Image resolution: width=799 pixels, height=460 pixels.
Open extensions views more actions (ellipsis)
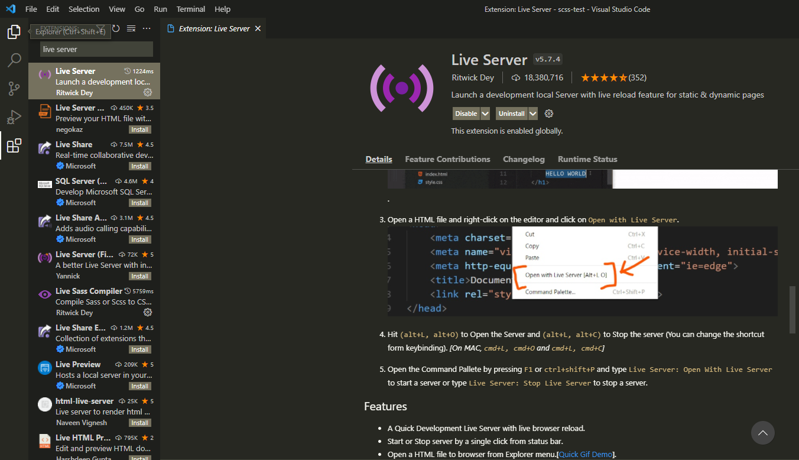(x=147, y=28)
